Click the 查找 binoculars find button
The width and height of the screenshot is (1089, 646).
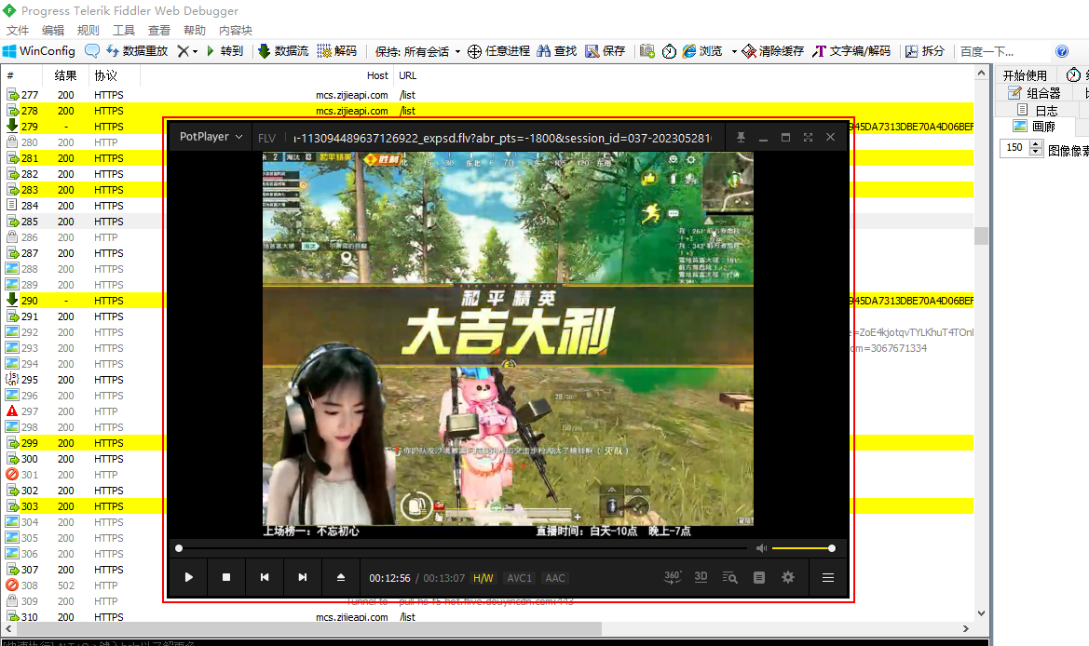coord(556,50)
